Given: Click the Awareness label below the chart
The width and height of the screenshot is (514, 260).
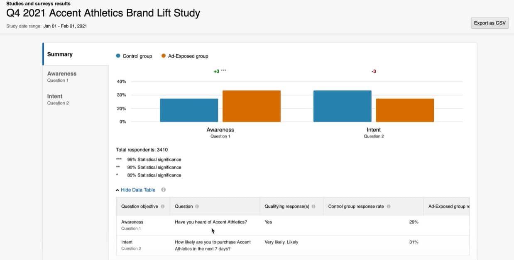Looking at the screenshot, I should click(220, 130).
